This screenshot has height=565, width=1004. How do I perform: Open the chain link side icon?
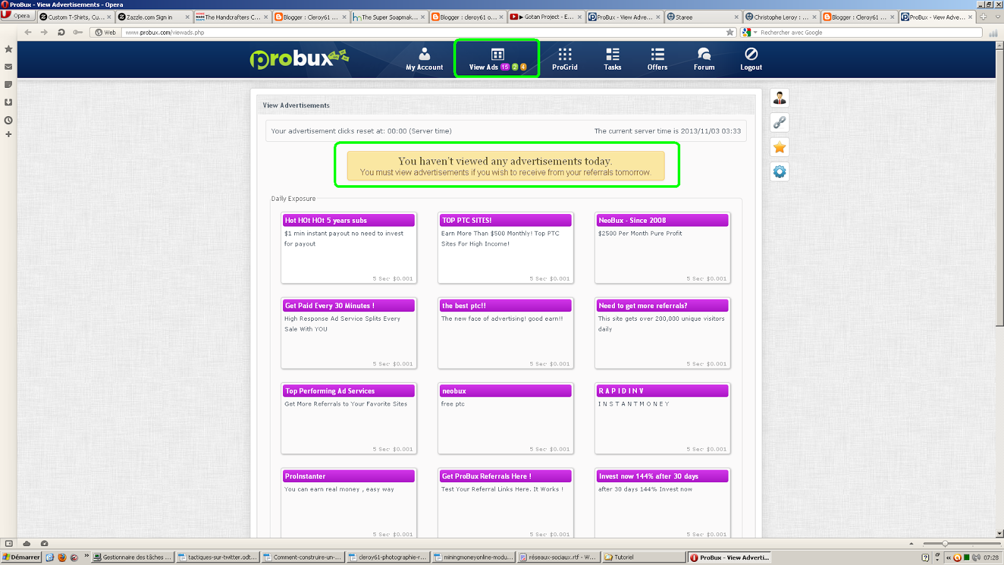779,122
